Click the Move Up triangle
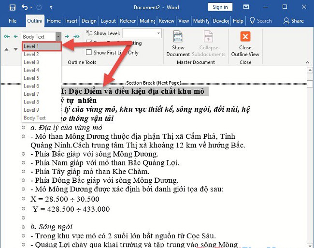Viewport: 314px width, 248px height. pyautogui.click(x=6, y=49)
